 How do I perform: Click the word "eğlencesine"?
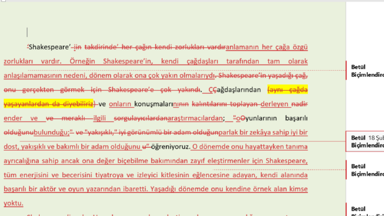(x=210, y=175)
